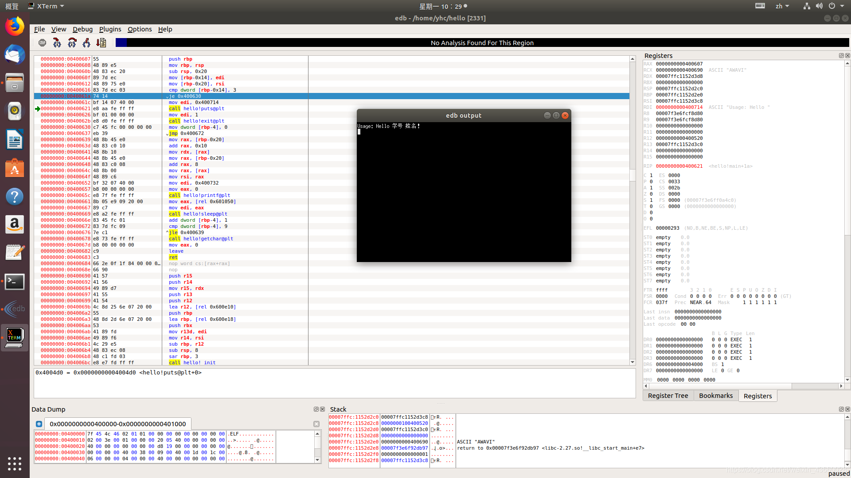This screenshot has height=478, width=851.
Task: Open the zh input language dropdown
Action: [x=782, y=6]
